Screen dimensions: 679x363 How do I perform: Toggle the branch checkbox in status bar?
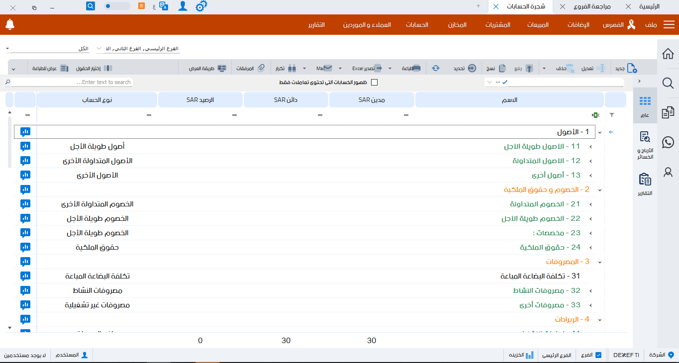point(598,355)
